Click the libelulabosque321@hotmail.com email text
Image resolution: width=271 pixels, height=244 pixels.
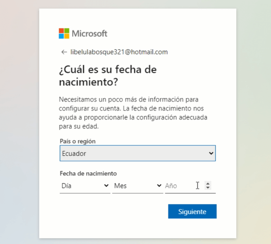[119, 52]
